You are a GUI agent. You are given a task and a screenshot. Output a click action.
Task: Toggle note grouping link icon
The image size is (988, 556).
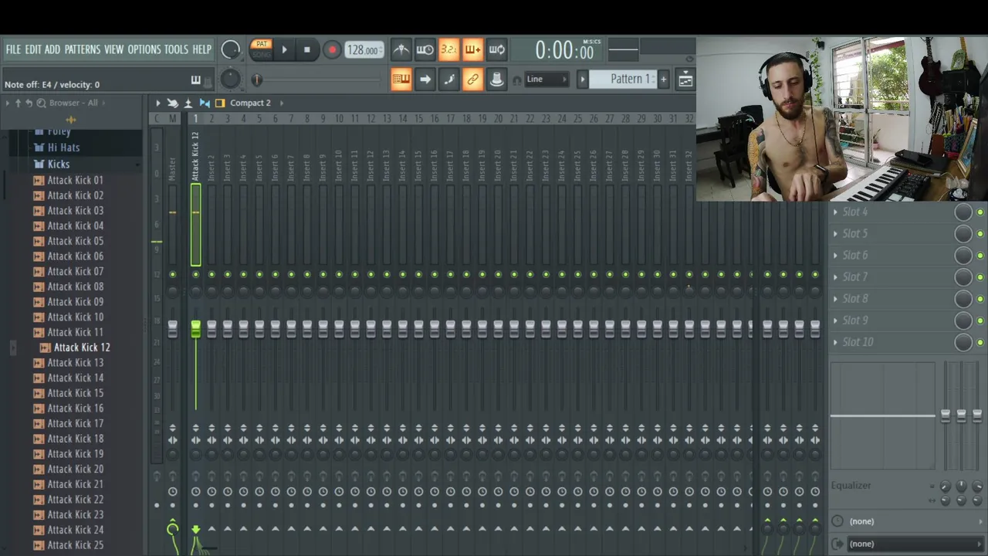pos(472,80)
